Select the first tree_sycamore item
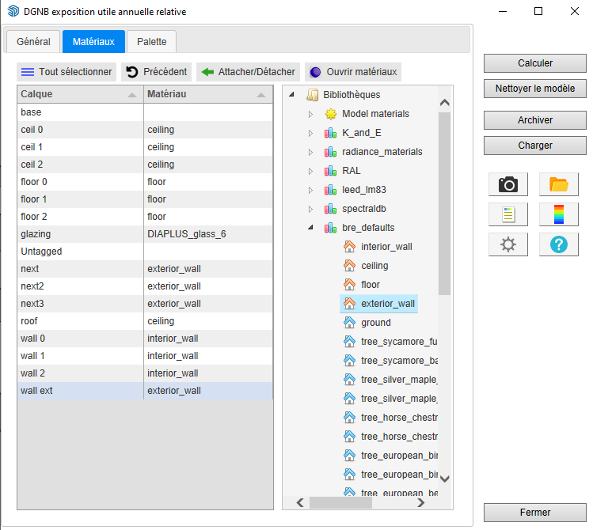Viewport: 593px width, 530px height. point(390,342)
